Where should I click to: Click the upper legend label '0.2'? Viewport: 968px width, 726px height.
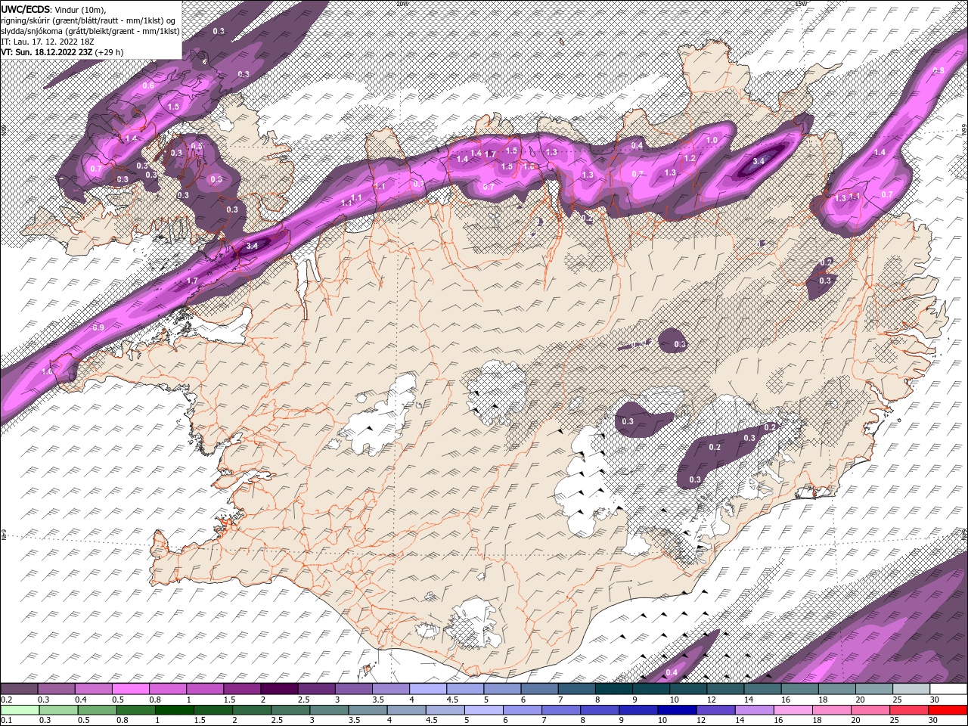(6, 700)
